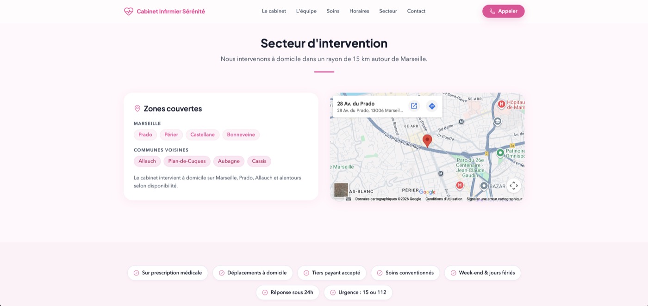Click the red H marker near Périer

(460, 185)
